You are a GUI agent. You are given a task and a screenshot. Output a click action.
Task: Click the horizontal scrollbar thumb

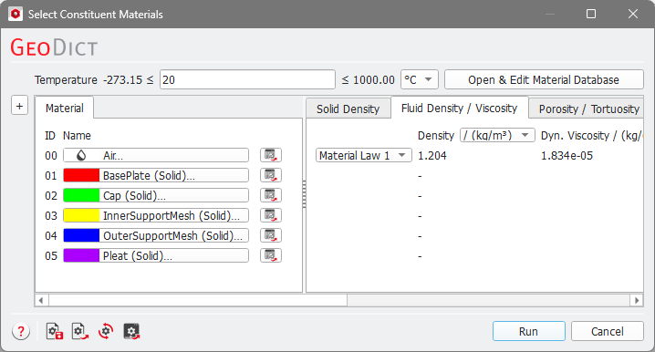198,300
